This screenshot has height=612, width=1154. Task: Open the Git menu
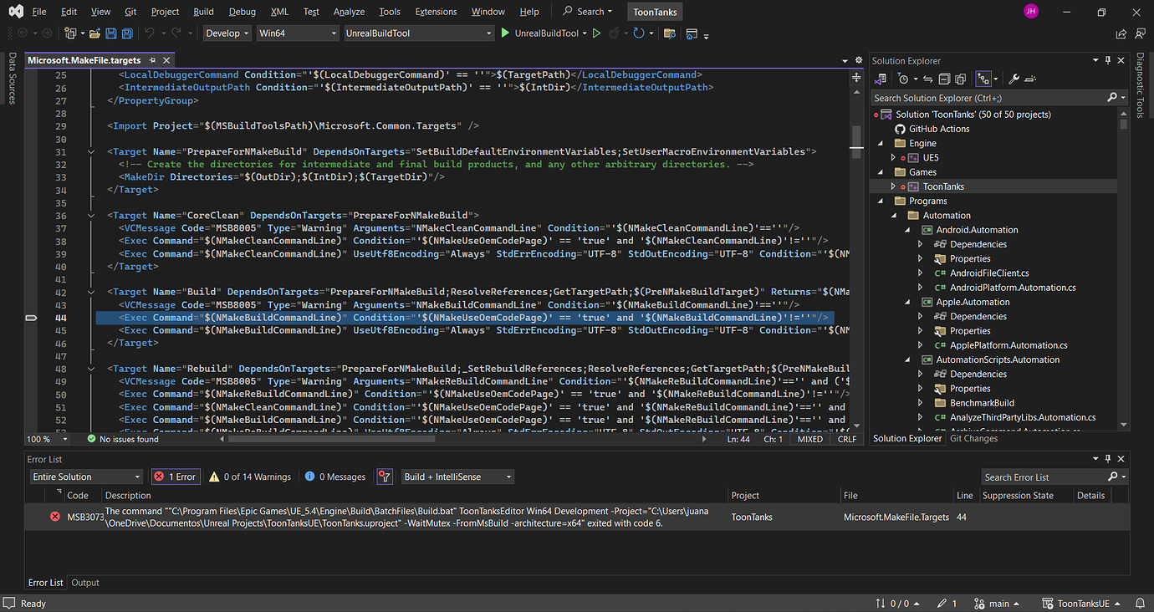[x=132, y=11]
